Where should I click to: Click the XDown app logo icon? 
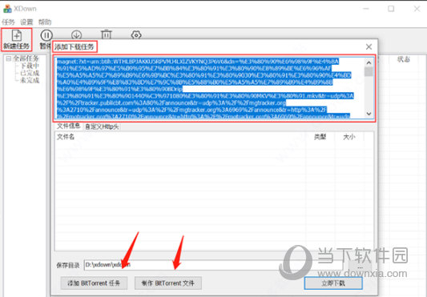point(7,9)
